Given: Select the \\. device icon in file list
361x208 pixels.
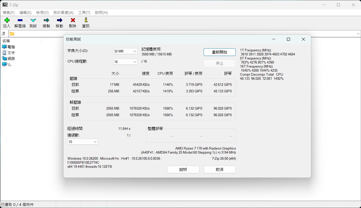Looking at the screenshot, I should click(x=4, y=64).
